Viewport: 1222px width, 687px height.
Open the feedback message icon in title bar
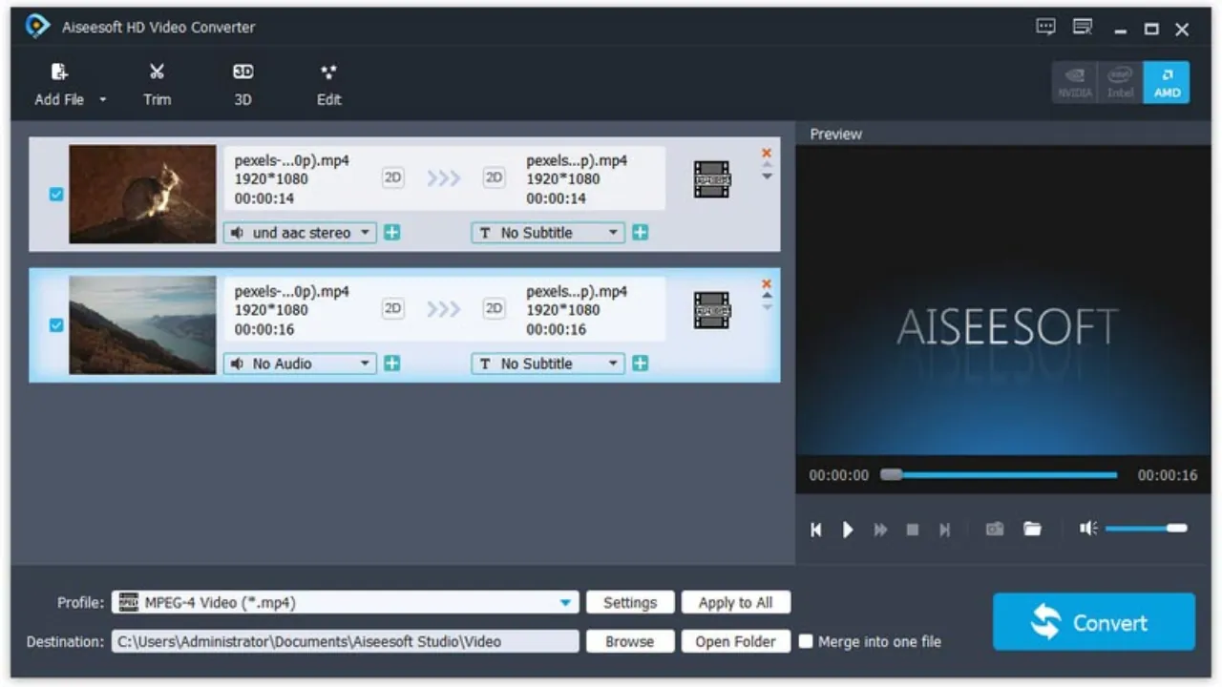click(1046, 28)
